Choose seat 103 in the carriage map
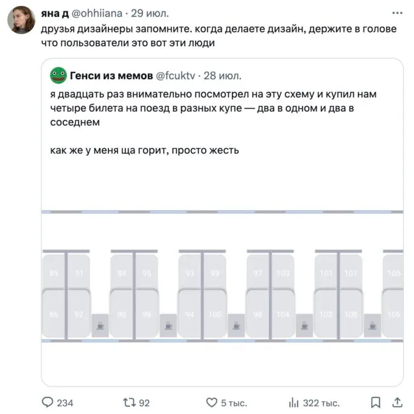The height and width of the screenshot is (414, 414). [282, 273]
